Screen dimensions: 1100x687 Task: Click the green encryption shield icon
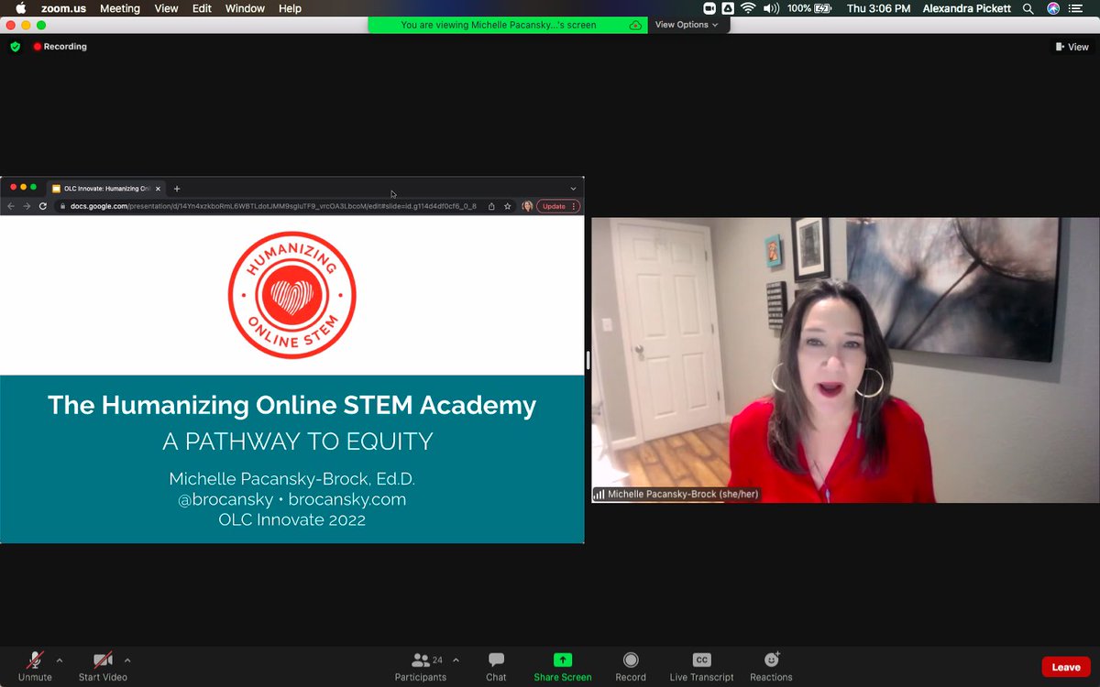(x=15, y=46)
